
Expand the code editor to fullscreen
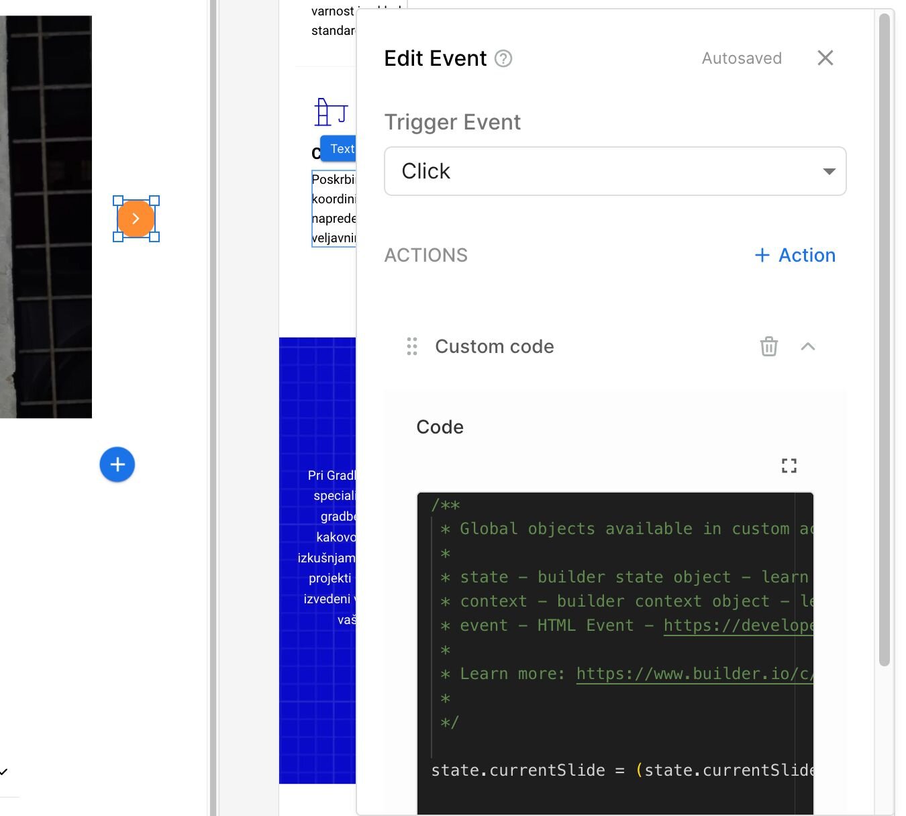pos(789,466)
